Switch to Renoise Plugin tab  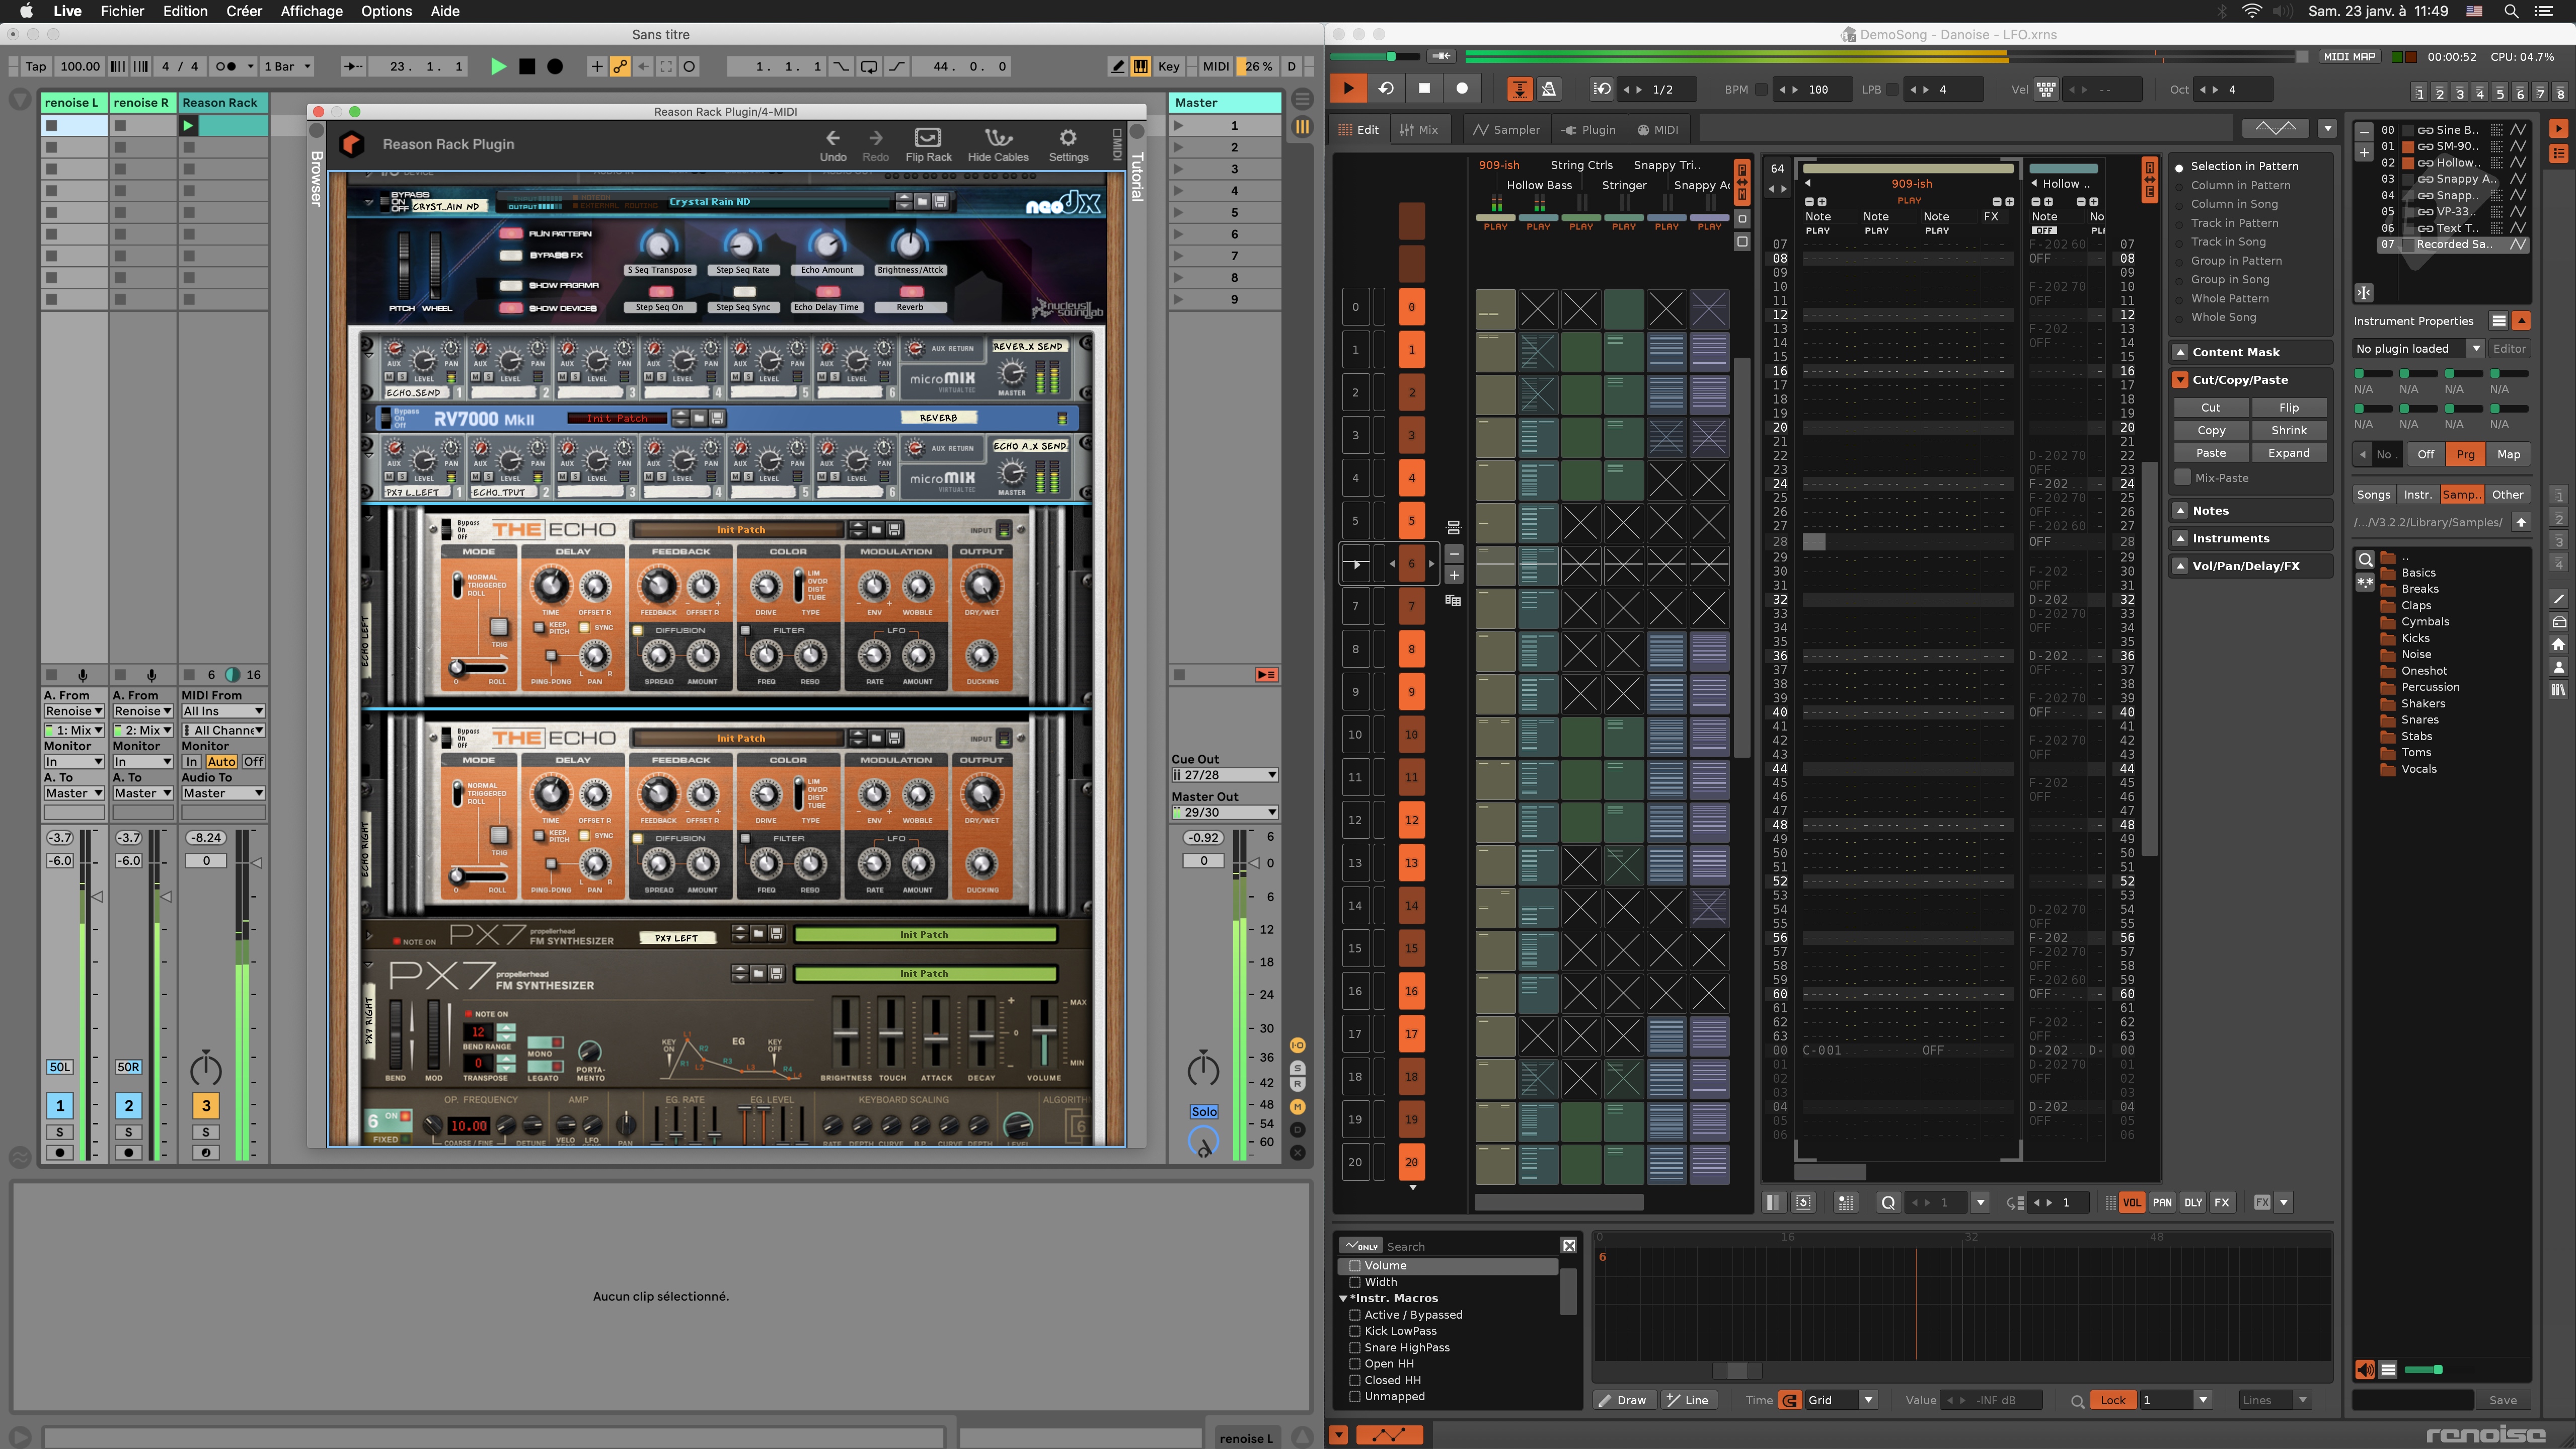[1589, 130]
